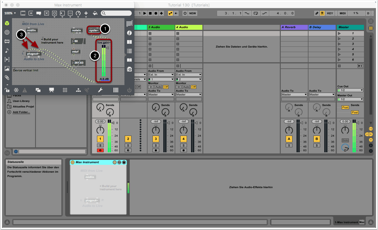Select the green cube objects icon
The width and height of the screenshot is (378, 230).
tap(7, 23)
